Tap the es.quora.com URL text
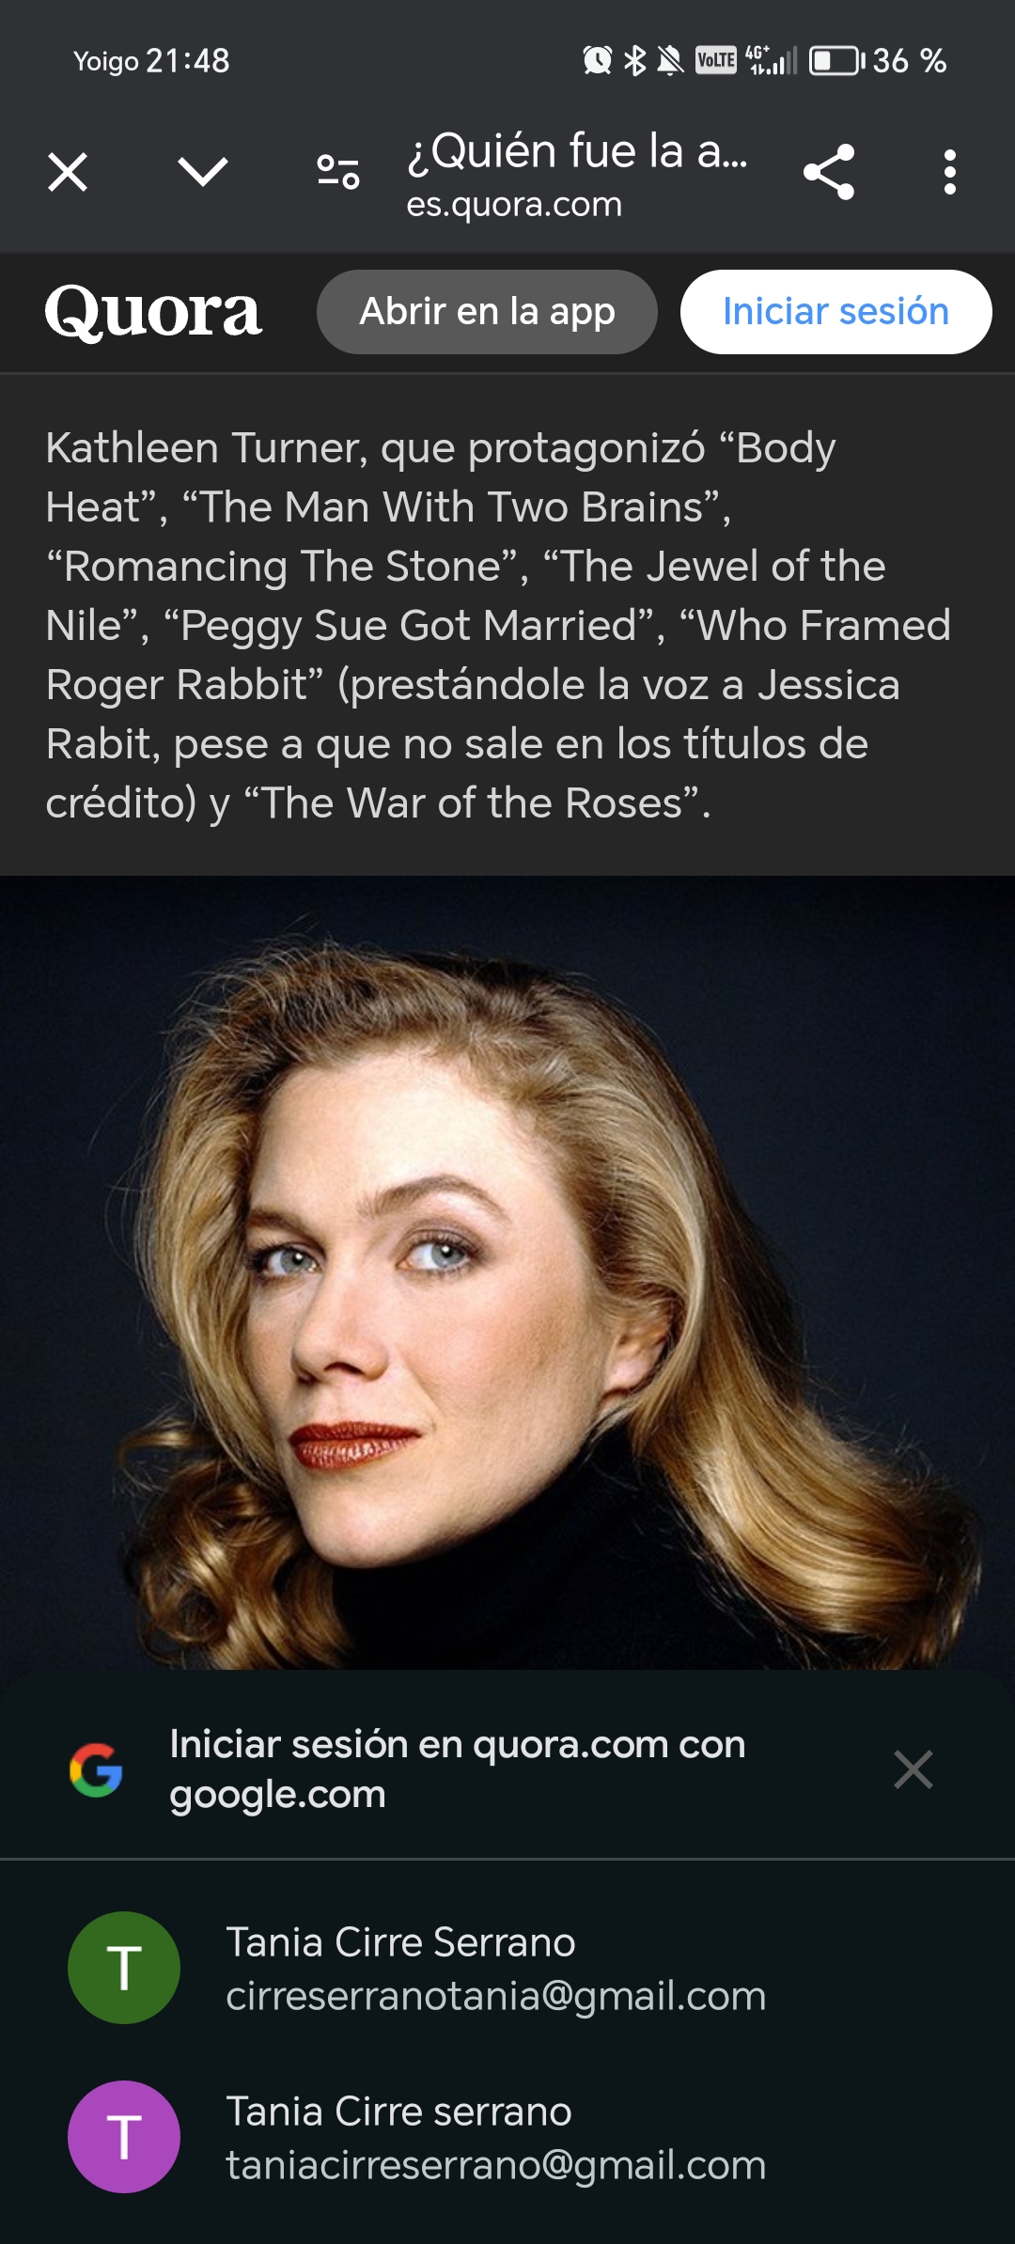1015x2244 pixels. [x=514, y=205]
